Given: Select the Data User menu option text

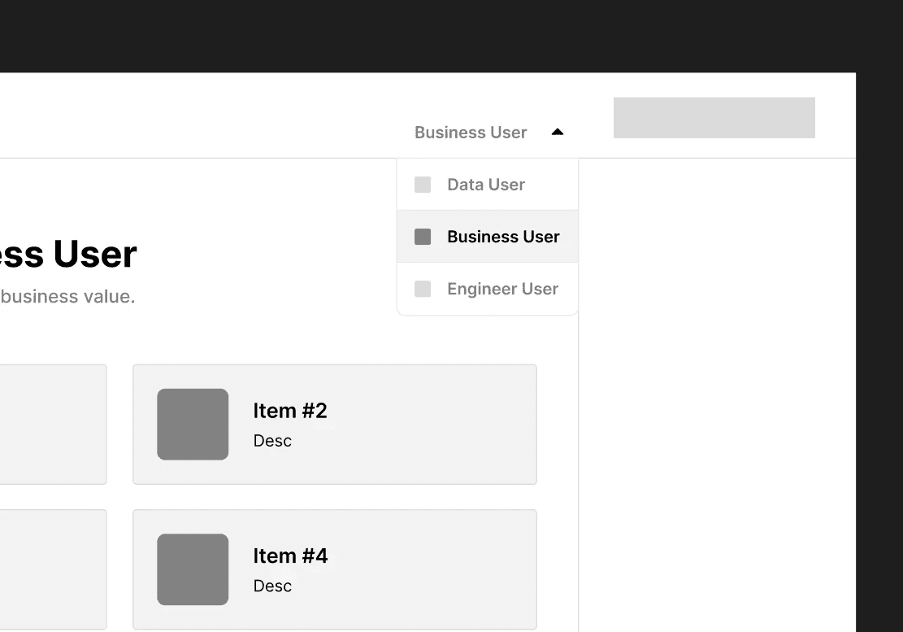Looking at the screenshot, I should 486,185.
